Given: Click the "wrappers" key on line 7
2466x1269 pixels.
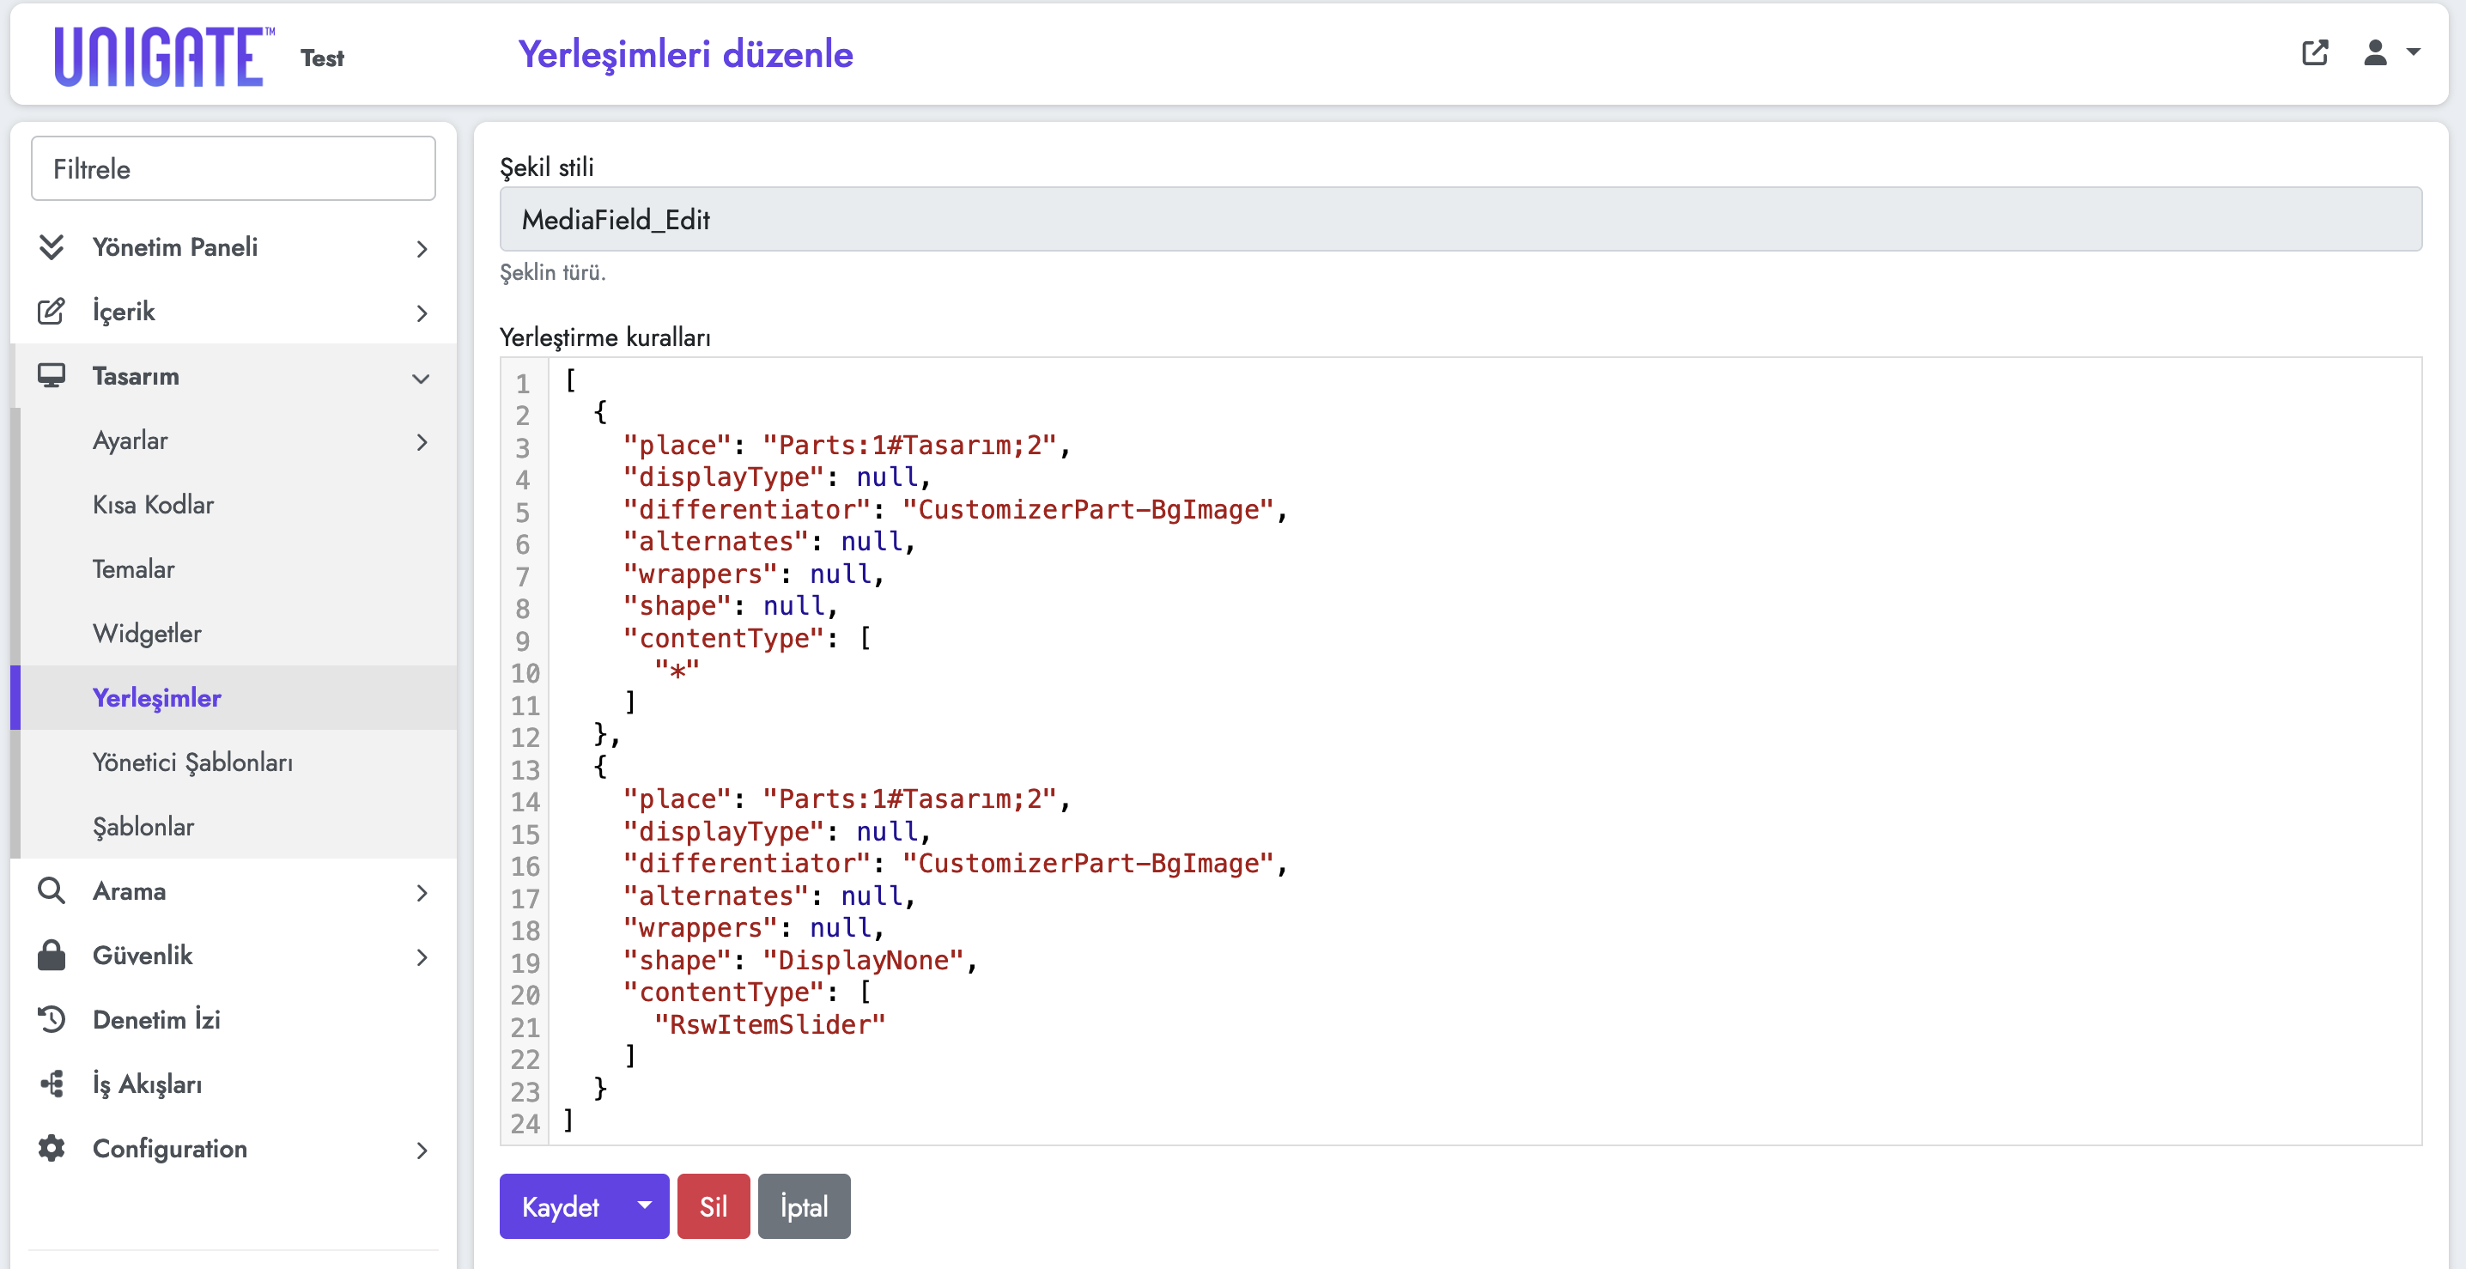Looking at the screenshot, I should pos(700,574).
